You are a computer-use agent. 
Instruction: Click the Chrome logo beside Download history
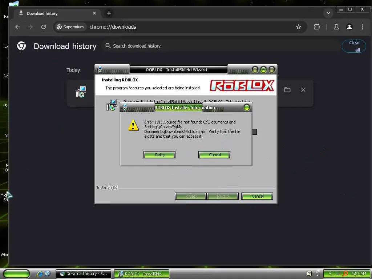click(21, 46)
